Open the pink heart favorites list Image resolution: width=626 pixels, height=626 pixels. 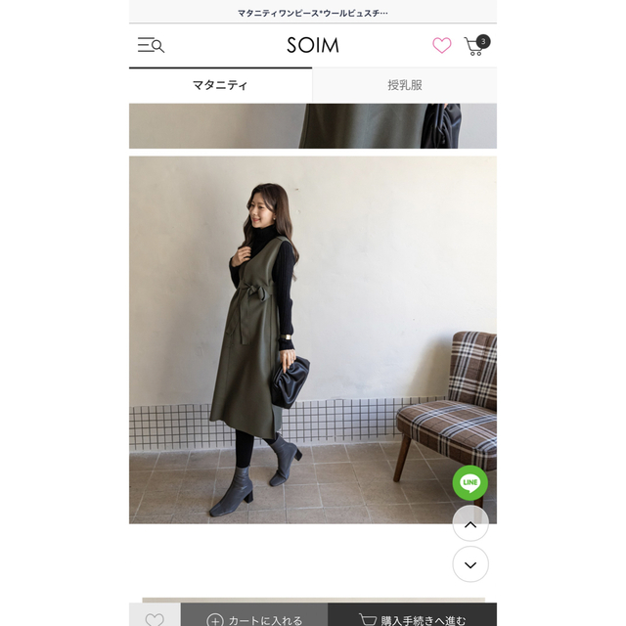(441, 45)
